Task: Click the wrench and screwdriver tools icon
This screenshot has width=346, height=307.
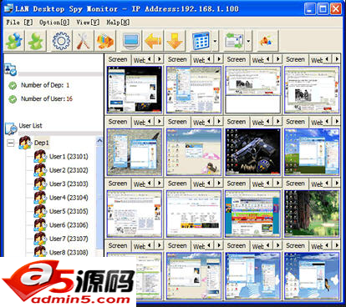Action: (84, 41)
